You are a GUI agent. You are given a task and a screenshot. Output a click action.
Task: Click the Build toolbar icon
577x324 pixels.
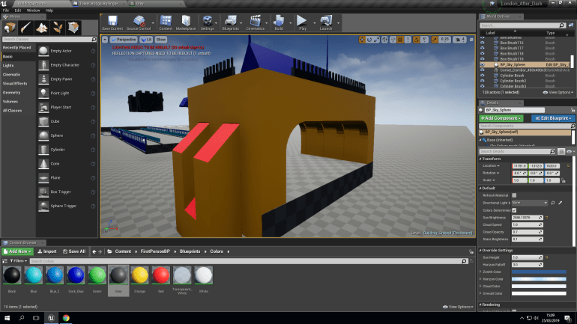[x=279, y=22]
